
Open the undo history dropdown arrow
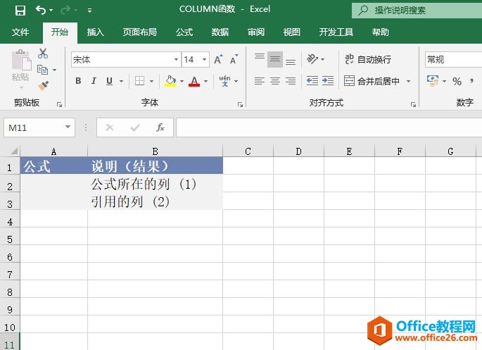click(51, 10)
